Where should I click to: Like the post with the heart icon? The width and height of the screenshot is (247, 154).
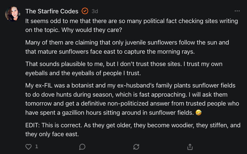[x=29, y=147]
